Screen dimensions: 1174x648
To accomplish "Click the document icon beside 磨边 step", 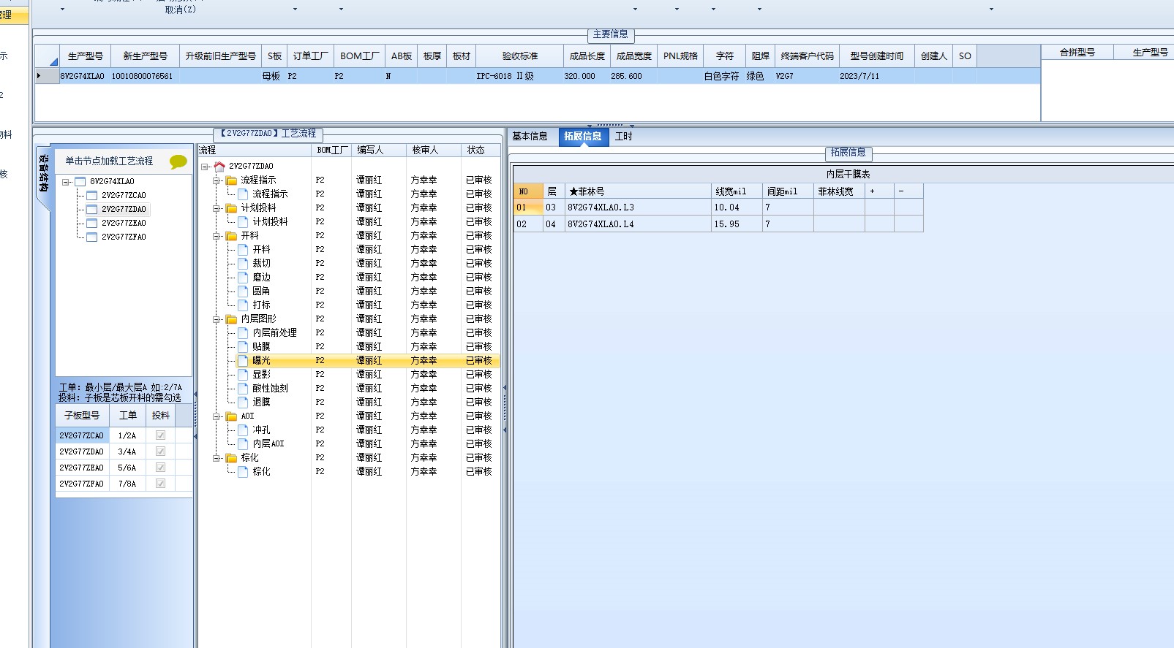I will click(x=243, y=277).
